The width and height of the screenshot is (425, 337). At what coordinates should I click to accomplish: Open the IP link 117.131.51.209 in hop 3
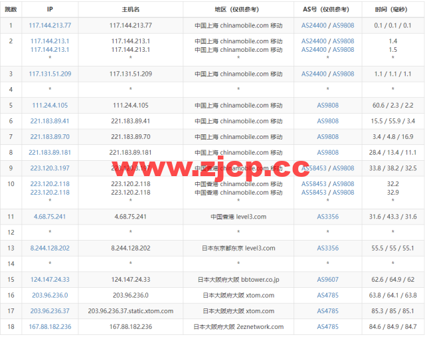click(x=50, y=74)
